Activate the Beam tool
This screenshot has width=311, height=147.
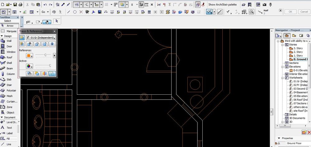click(9, 69)
